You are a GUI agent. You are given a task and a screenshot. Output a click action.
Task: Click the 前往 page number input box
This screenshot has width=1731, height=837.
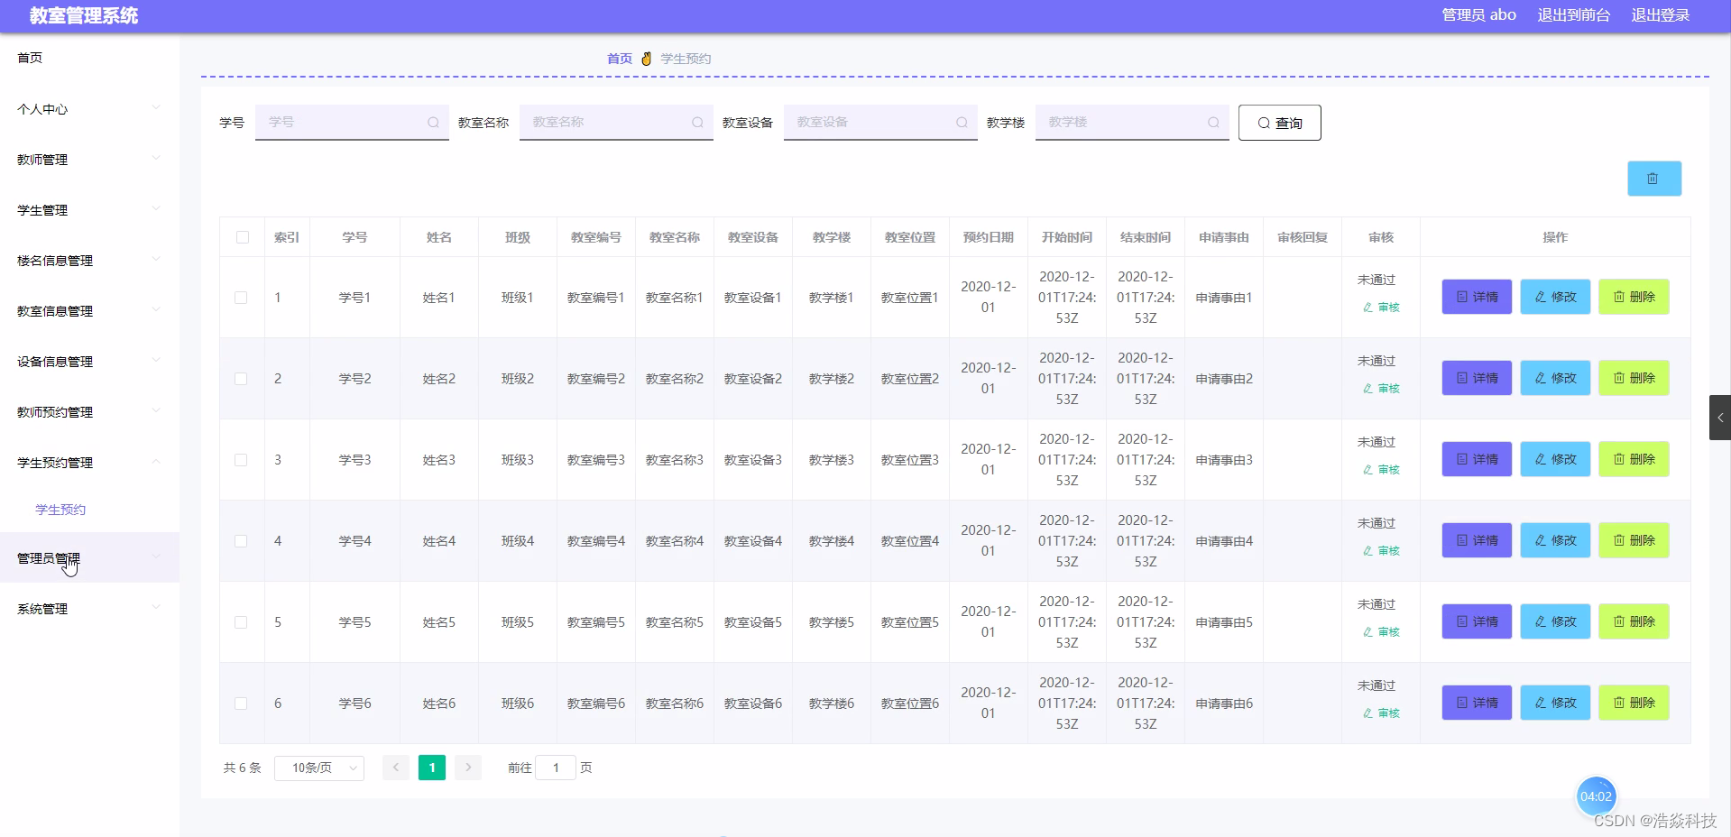(556, 768)
